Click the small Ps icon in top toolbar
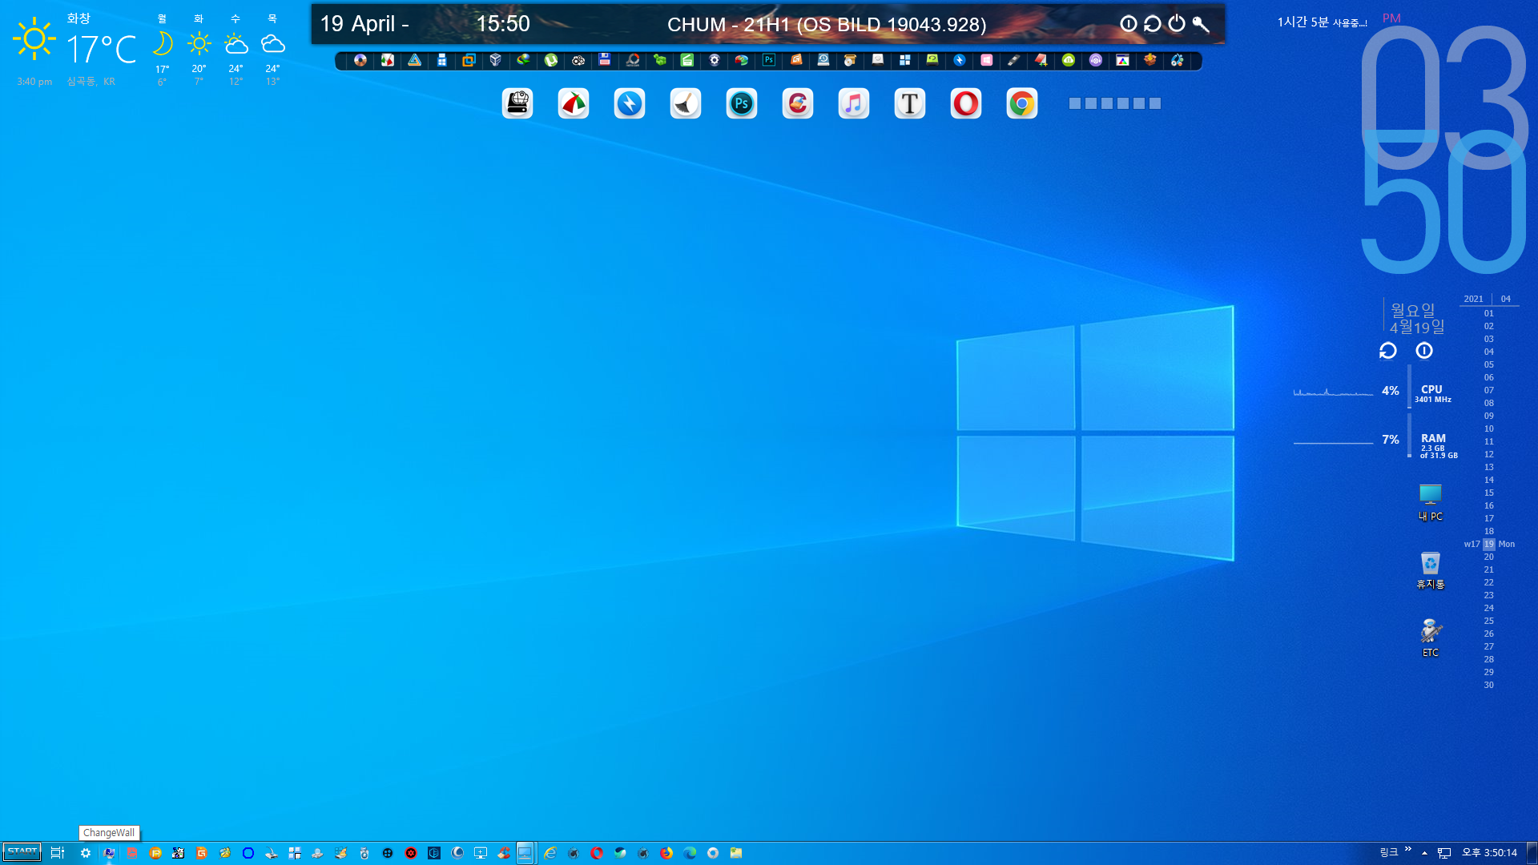Viewport: 1538px width, 865px height. (x=769, y=60)
